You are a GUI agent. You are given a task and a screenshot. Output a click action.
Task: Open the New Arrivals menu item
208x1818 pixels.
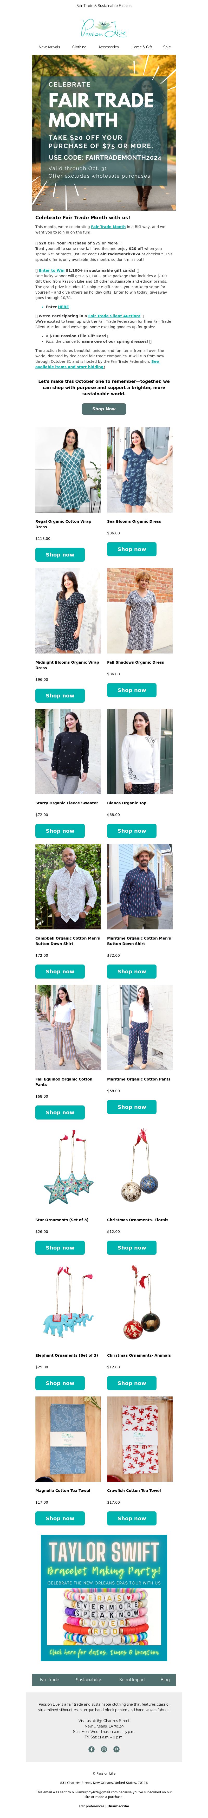coord(49,47)
